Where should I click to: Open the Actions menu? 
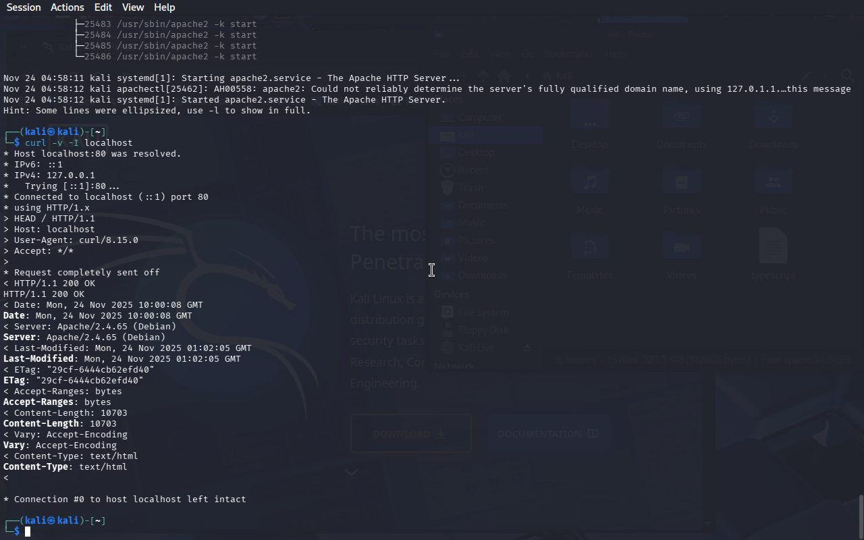67,7
